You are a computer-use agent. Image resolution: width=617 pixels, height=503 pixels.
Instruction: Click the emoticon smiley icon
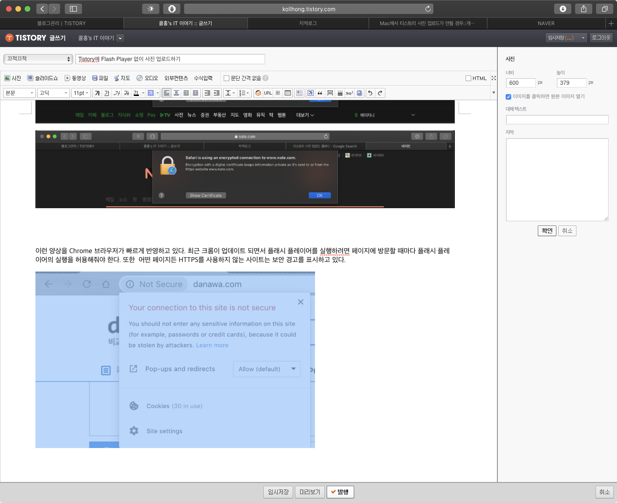(258, 93)
